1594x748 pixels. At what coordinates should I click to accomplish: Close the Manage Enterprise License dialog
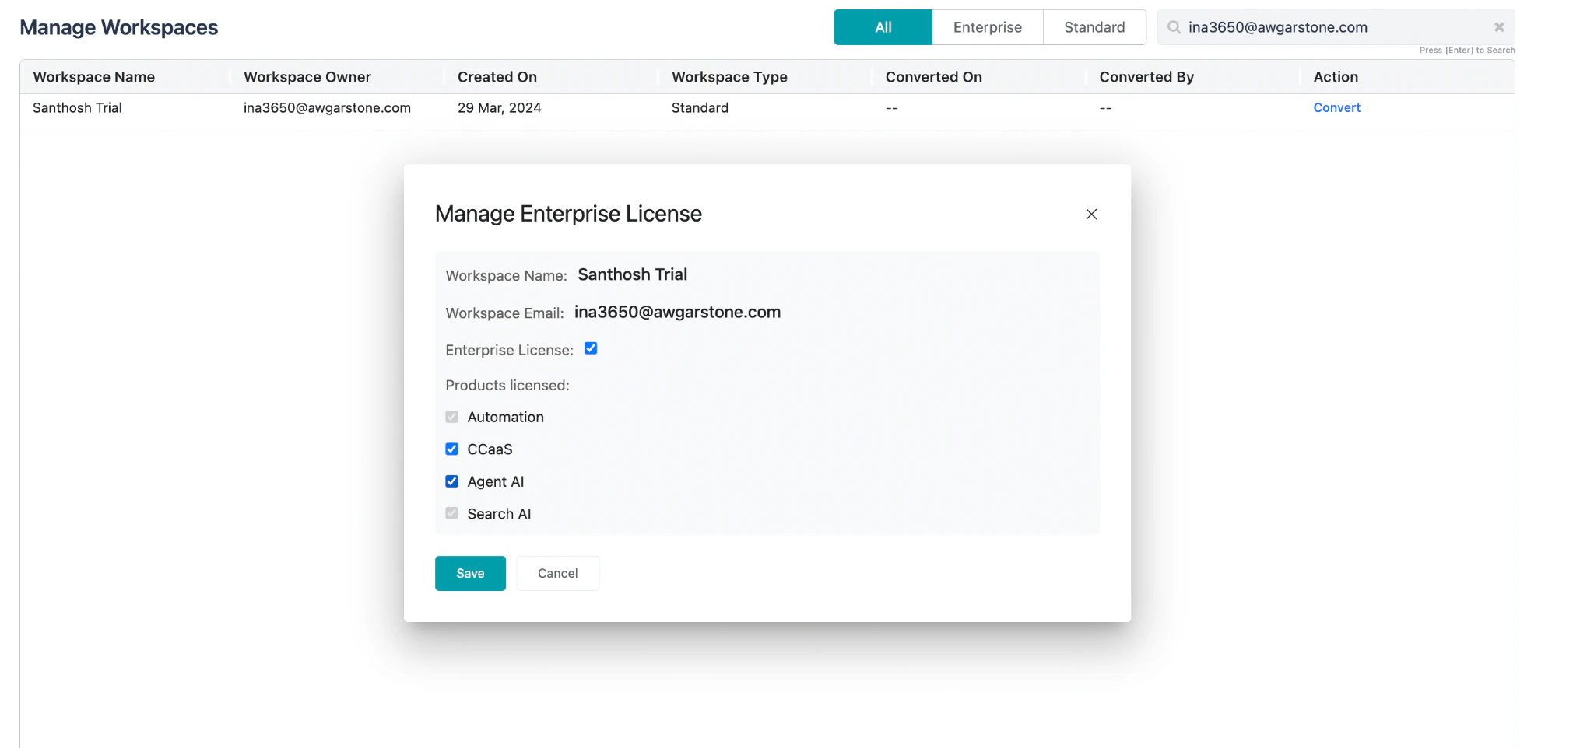[1090, 214]
